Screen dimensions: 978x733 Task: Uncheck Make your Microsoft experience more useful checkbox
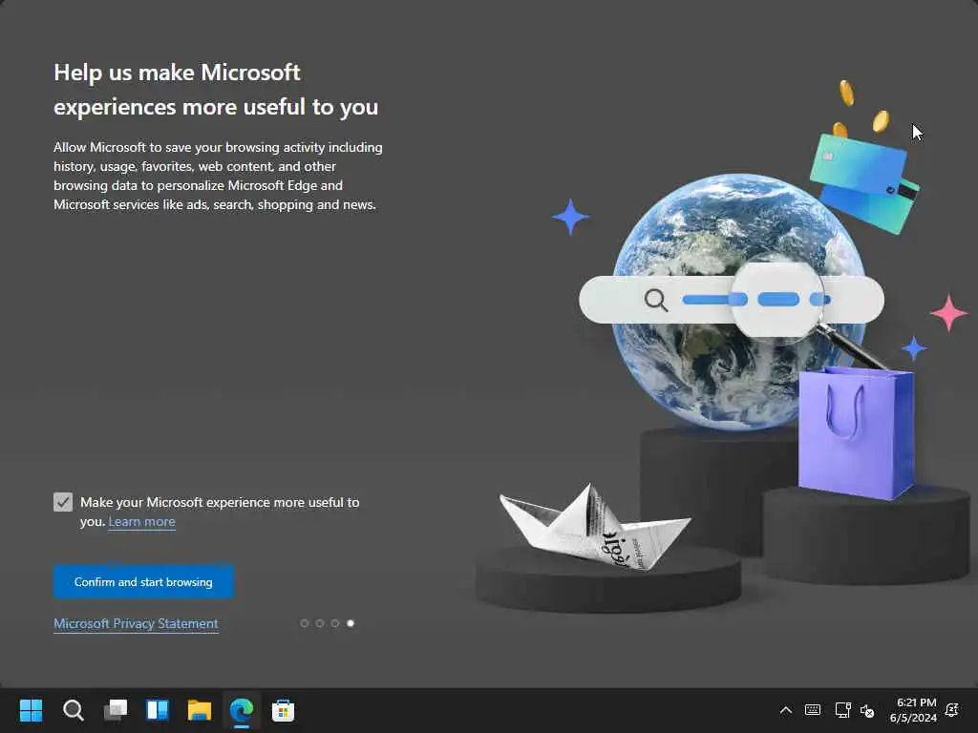(x=63, y=502)
